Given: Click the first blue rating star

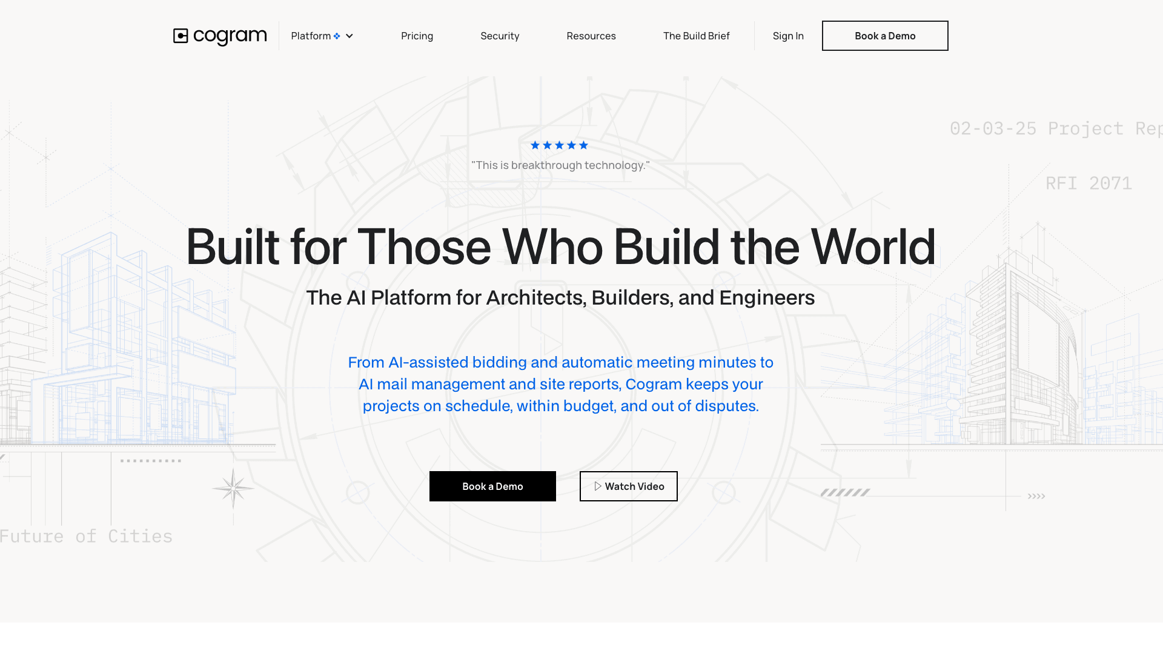Looking at the screenshot, I should [x=535, y=145].
